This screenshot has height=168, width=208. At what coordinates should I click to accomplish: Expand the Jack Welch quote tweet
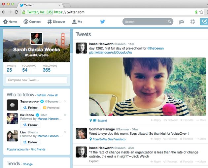point(94,161)
